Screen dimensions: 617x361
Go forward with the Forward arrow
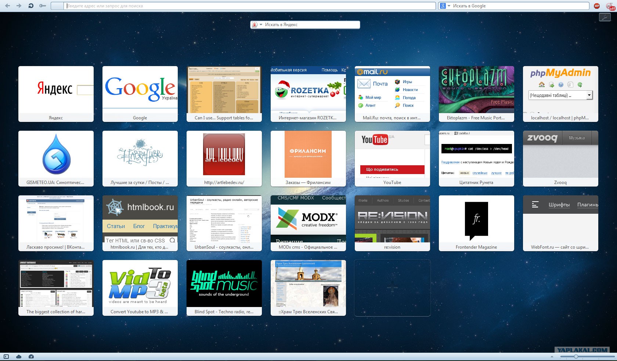pos(19,6)
